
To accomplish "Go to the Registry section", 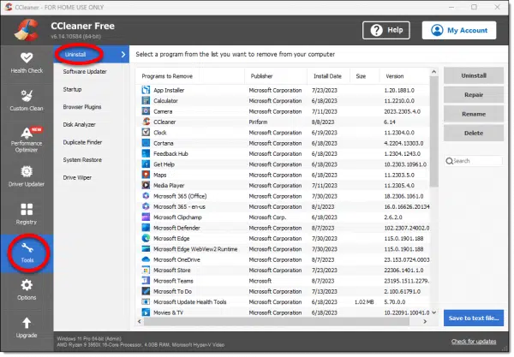I will tap(26, 211).
